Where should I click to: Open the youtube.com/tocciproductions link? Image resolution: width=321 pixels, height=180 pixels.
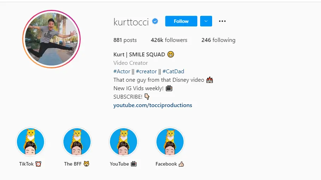coord(153,105)
